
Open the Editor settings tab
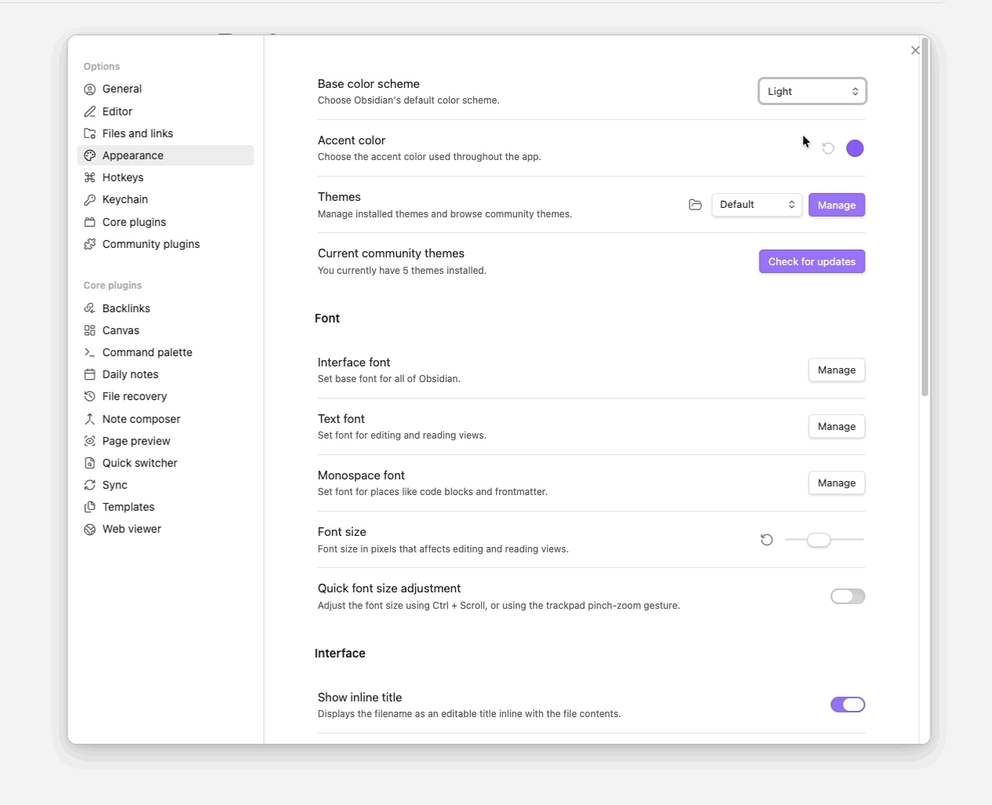pos(117,111)
